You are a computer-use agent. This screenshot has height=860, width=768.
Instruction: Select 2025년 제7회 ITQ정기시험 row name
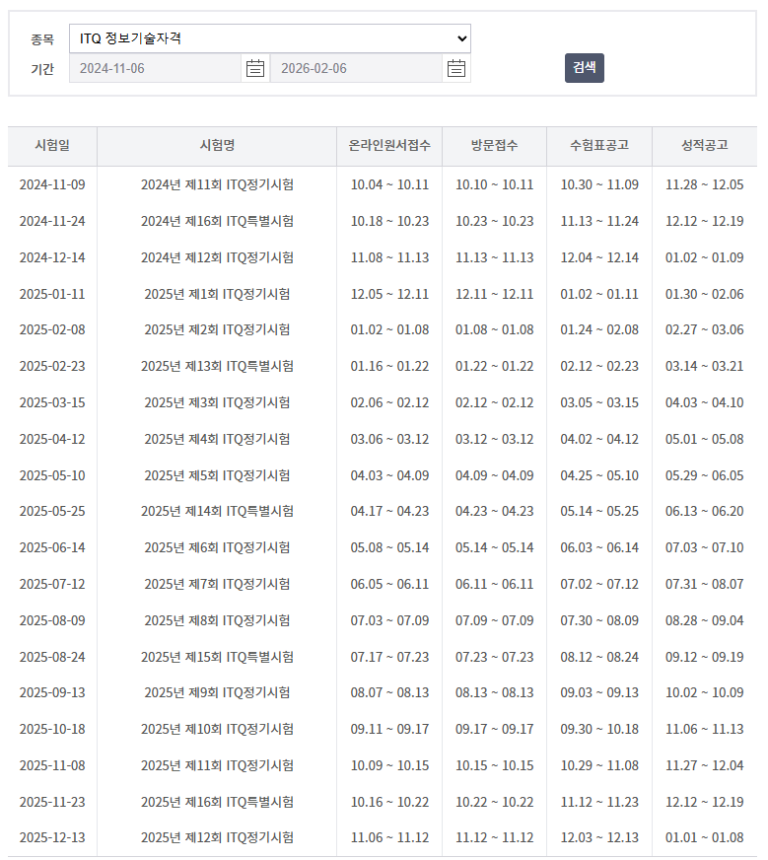tap(217, 584)
